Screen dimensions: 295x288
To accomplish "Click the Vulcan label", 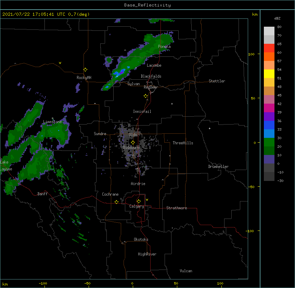I will (186, 271).
